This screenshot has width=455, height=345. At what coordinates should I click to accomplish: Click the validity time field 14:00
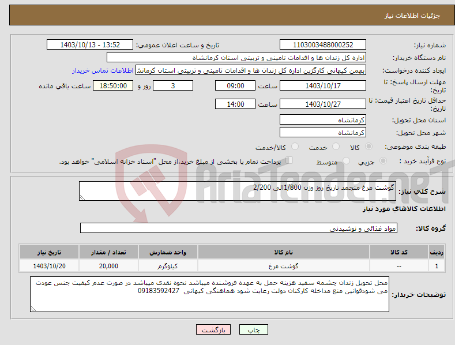tap(235, 104)
